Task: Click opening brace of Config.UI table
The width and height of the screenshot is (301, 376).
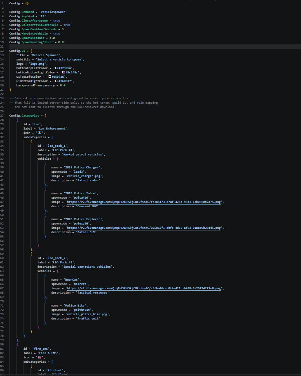Action: tap(31, 51)
